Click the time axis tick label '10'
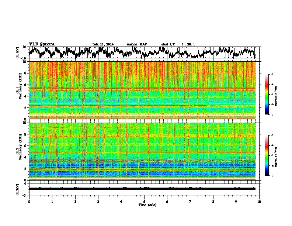 click(259, 201)
